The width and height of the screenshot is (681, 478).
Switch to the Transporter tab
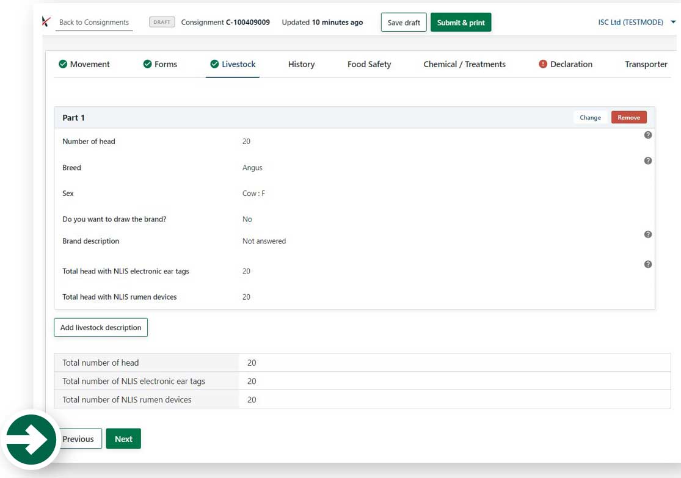pyautogui.click(x=646, y=64)
